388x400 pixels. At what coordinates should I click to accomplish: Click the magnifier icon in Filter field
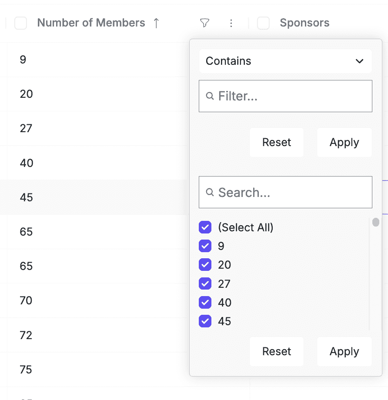point(210,96)
